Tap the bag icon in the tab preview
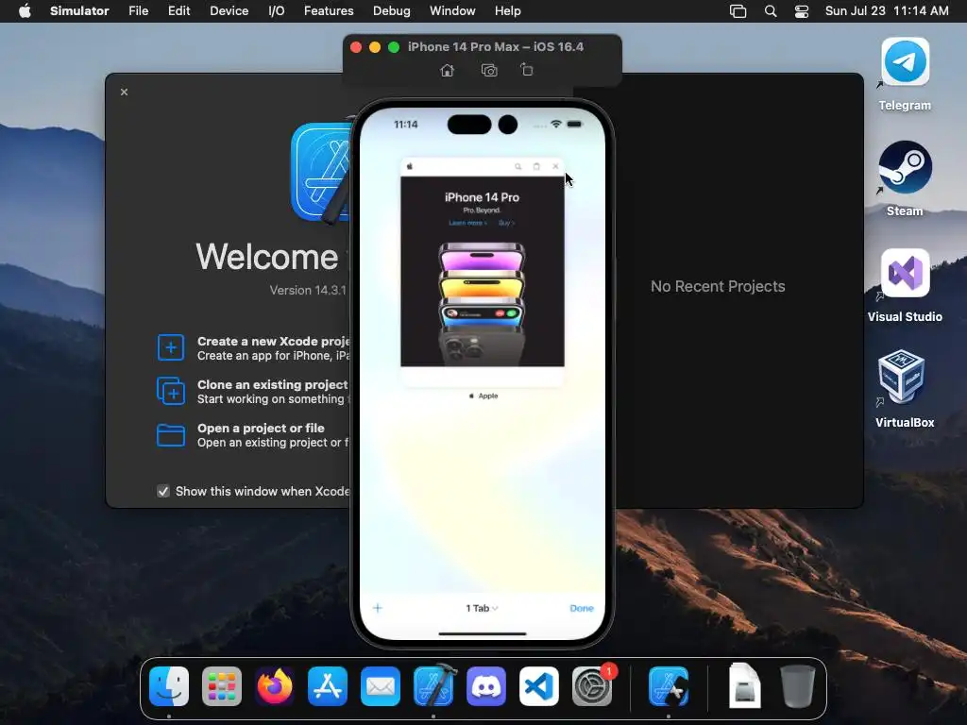Image resolution: width=967 pixels, height=725 pixels. click(x=536, y=166)
